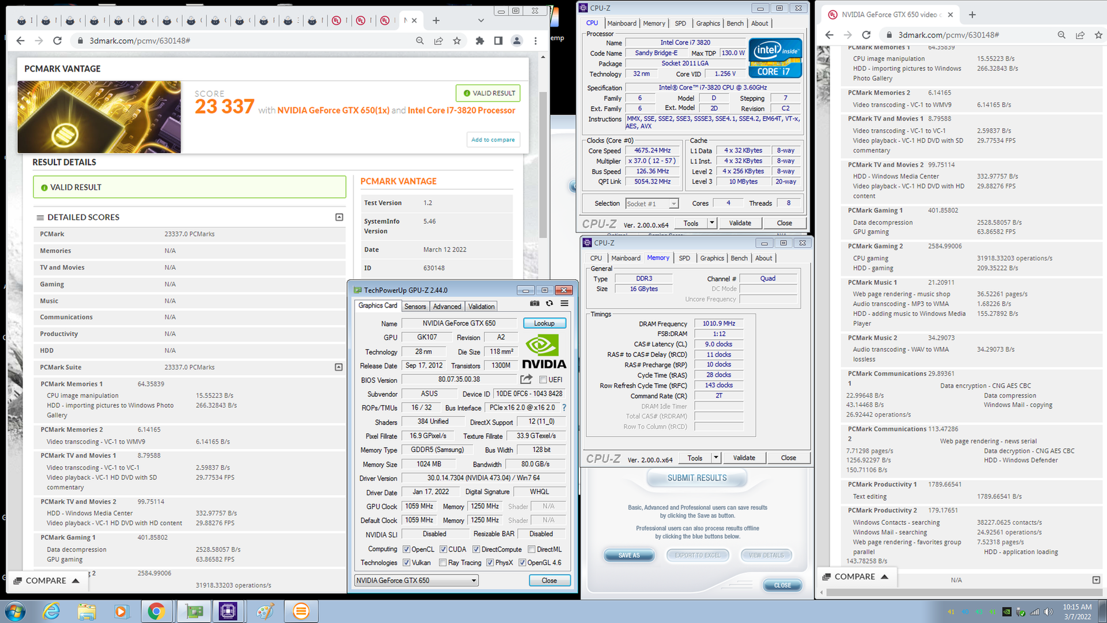Viewport: 1107px width, 623px height.
Task: Launch Internet Explorer from taskbar
Action: click(x=51, y=611)
